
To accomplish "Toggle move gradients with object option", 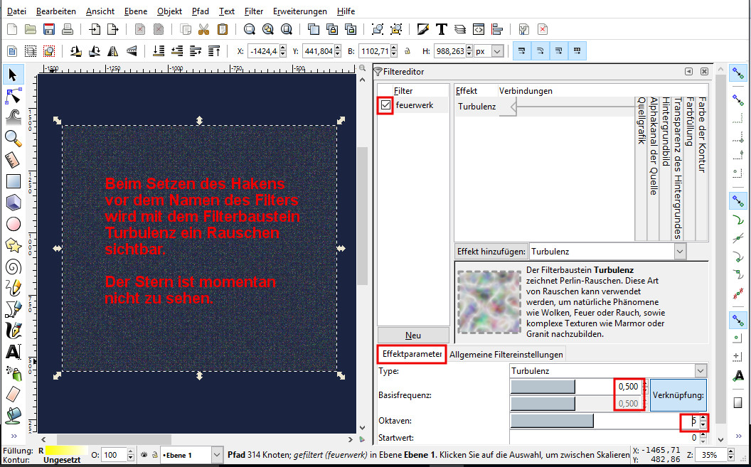I will click(559, 50).
